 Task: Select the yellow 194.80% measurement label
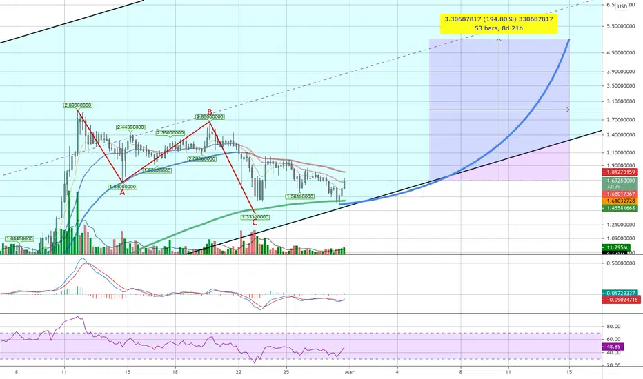coord(499,23)
